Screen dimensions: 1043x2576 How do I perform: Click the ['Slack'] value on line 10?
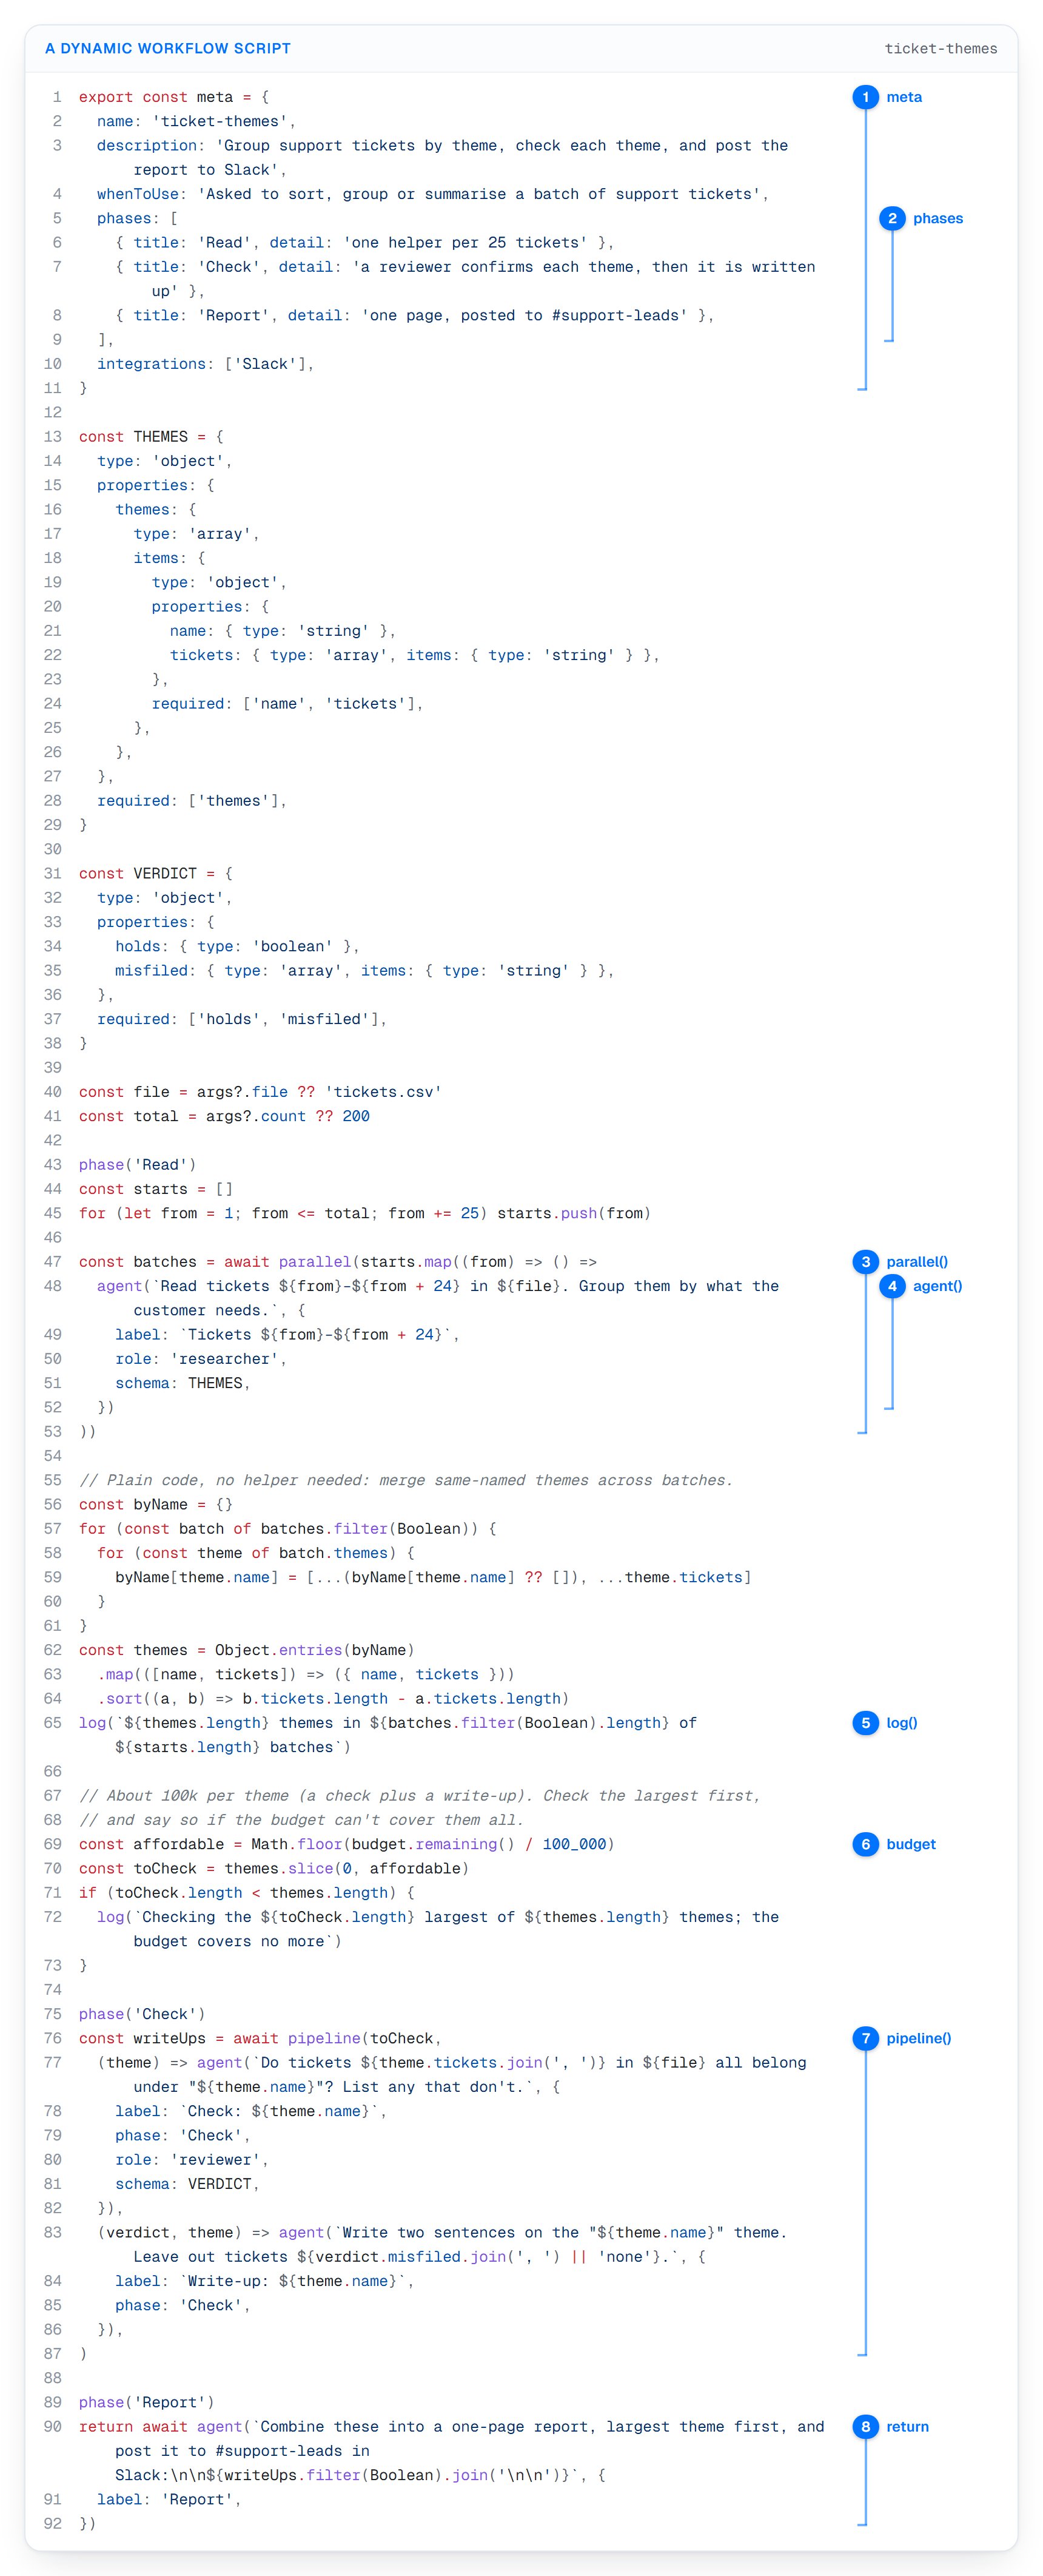tap(265, 364)
